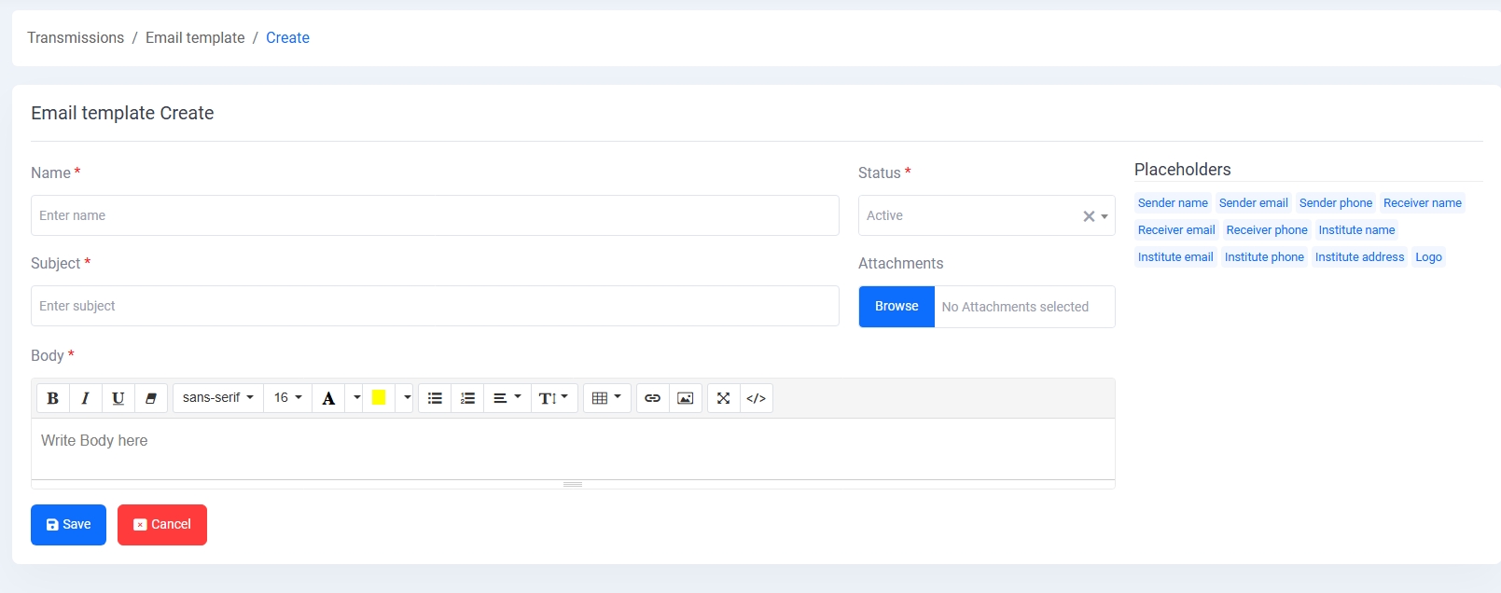Click the insert link icon
Viewport: 1501px width, 593px height.
click(653, 398)
